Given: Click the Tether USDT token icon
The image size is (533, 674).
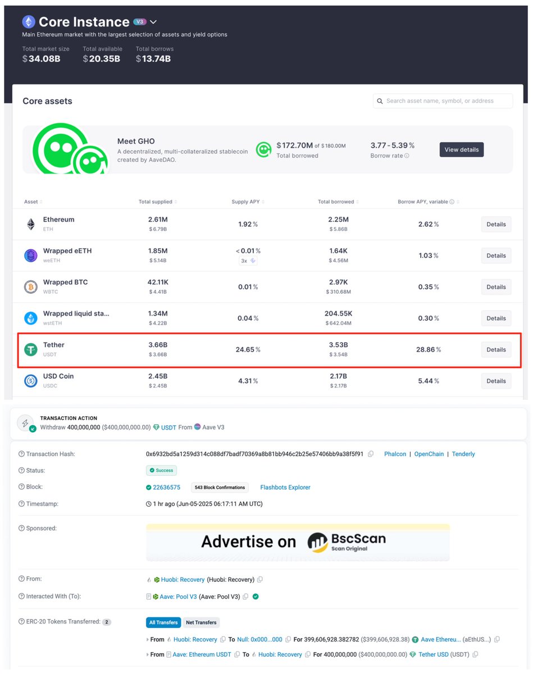Looking at the screenshot, I should (x=31, y=349).
